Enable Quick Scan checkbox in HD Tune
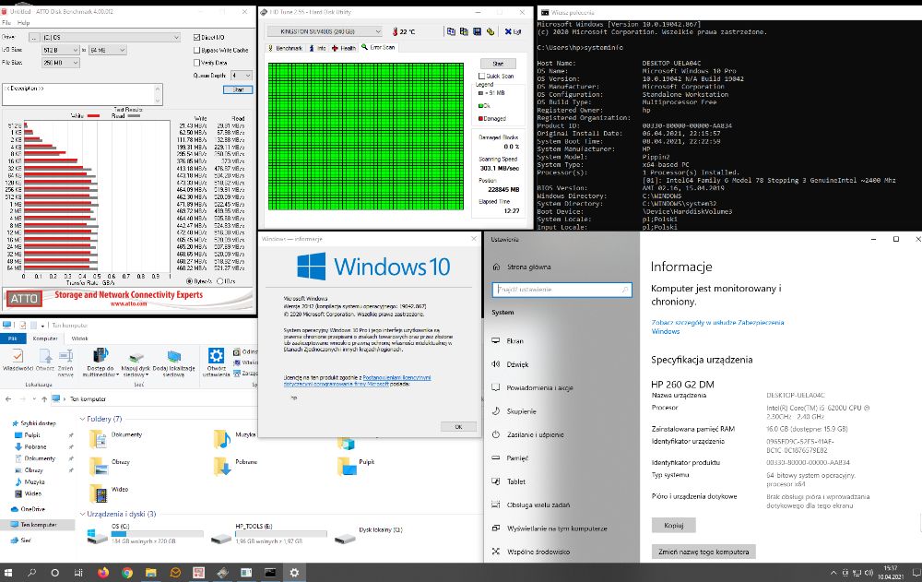Image resolution: width=922 pixels, height=582 pixels. [x=481, y=76]
